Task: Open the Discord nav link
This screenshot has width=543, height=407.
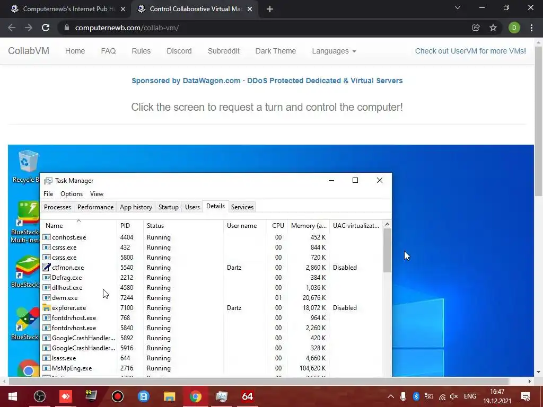Action: 179,51
